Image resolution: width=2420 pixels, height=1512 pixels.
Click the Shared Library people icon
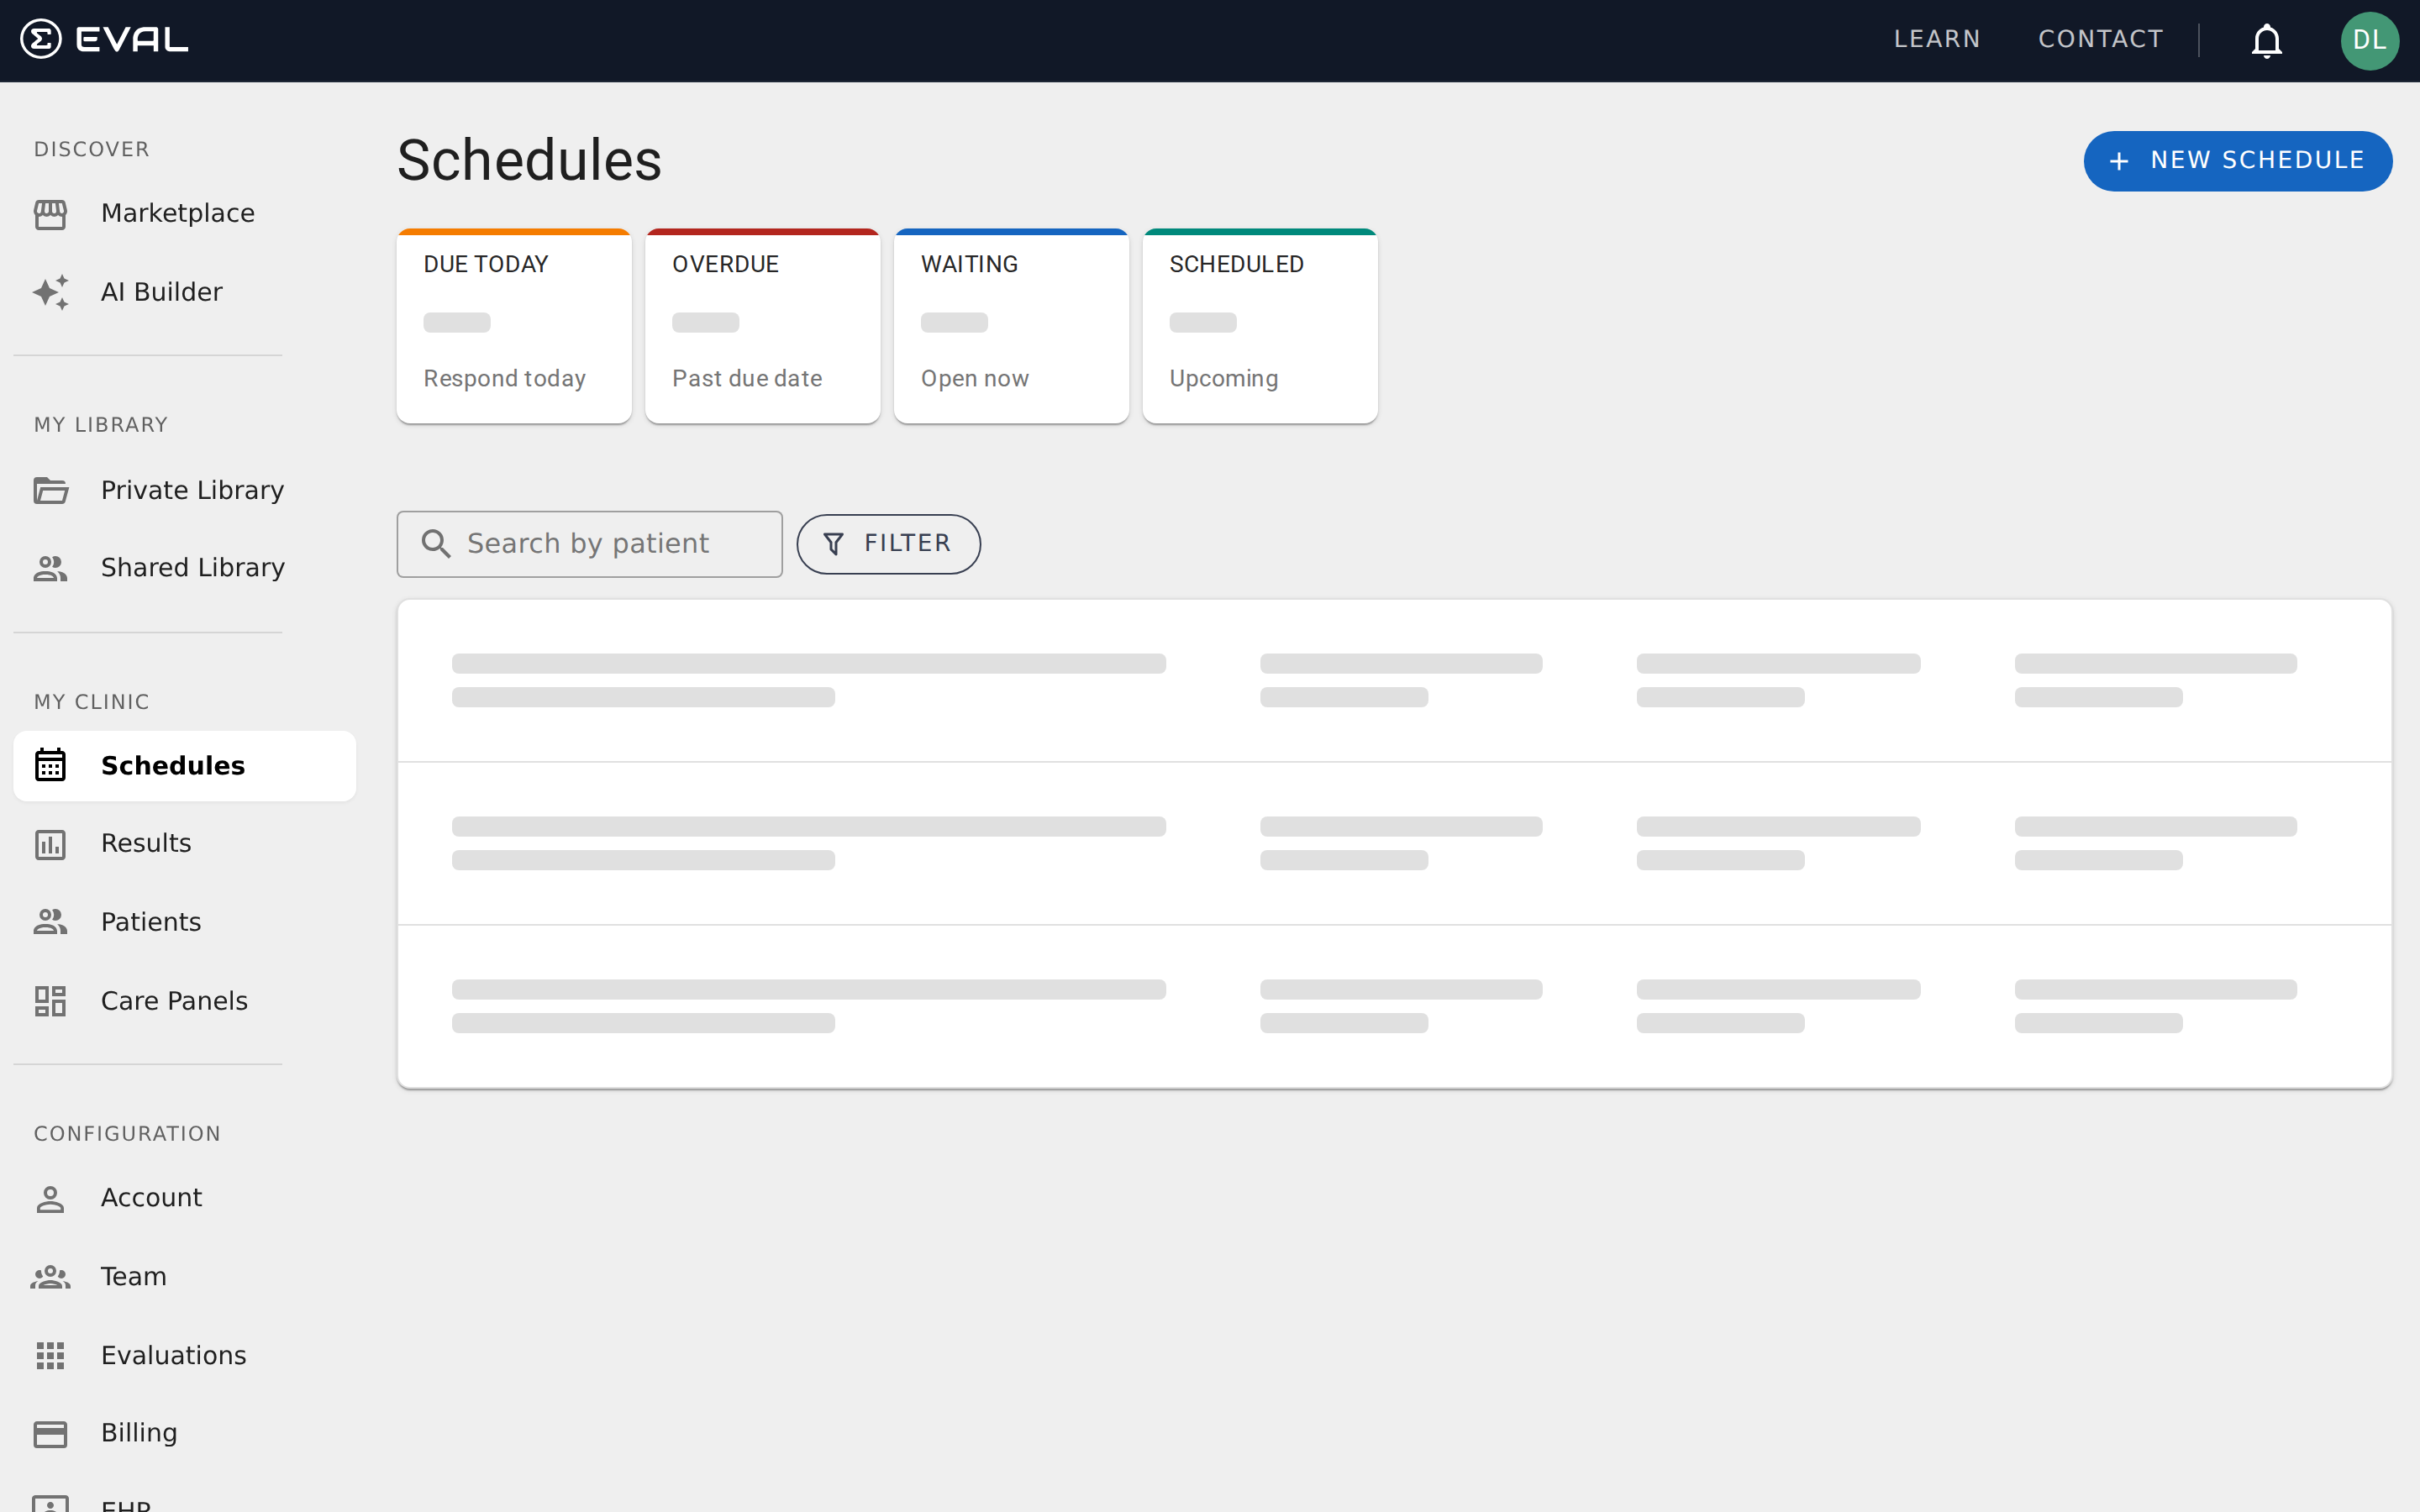(50, 567)
